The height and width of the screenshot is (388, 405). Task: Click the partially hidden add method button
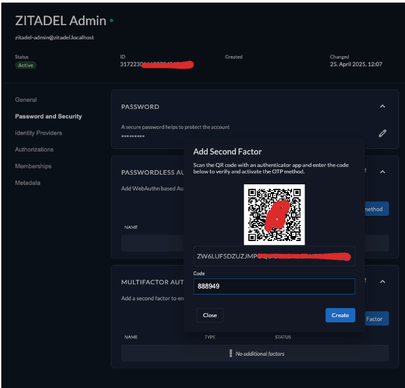377,209
